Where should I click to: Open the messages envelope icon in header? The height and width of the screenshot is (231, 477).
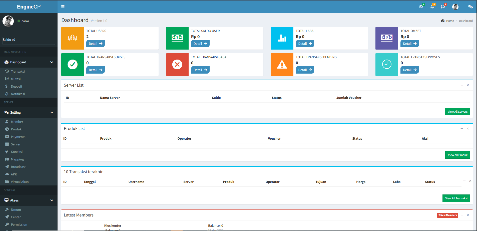coord(421,7)
